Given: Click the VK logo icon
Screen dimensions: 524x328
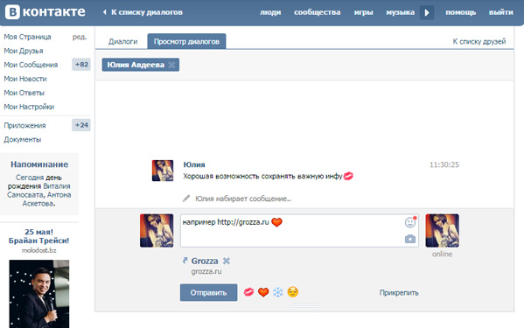Looking at the screenshot, I should tap(12, 12).
